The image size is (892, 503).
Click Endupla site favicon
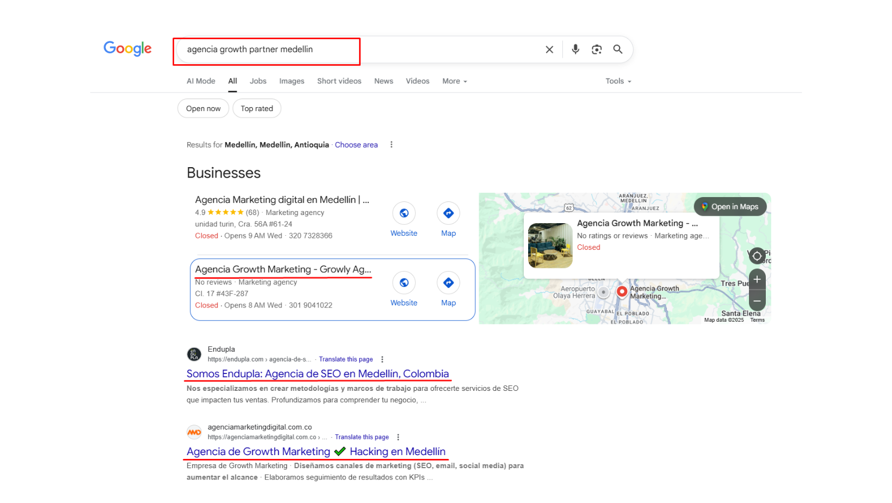194,354
